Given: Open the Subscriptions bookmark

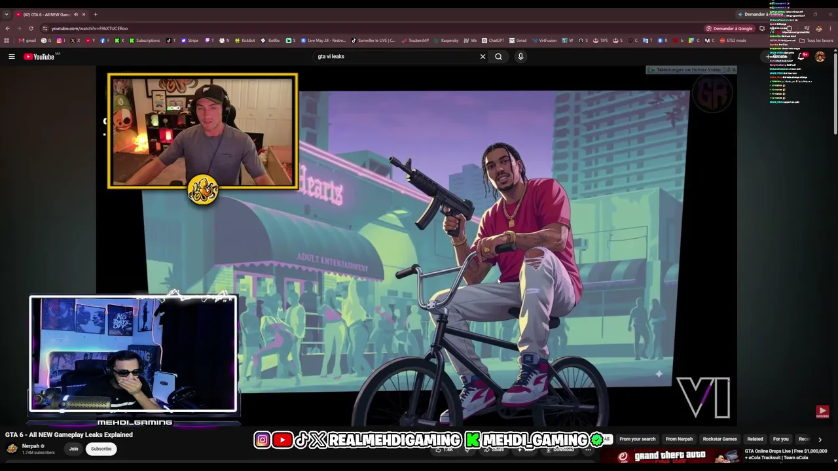Looking at the screenshot, I should click(x=145, y=41).
